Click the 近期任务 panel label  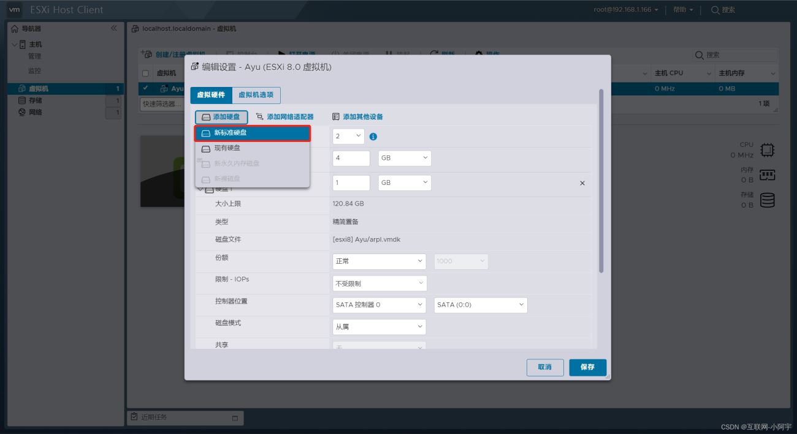coord(154,417)
